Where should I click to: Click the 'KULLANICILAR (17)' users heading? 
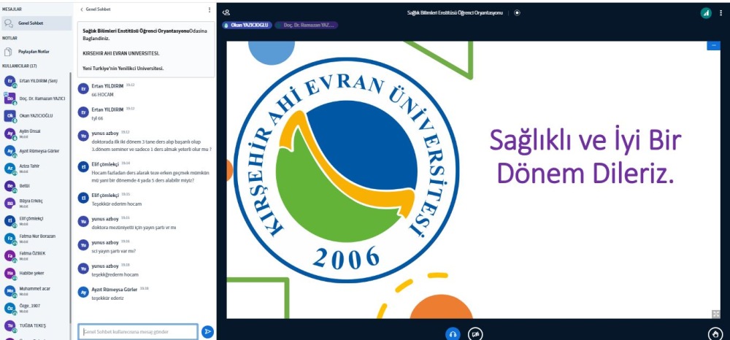(20, 66)
